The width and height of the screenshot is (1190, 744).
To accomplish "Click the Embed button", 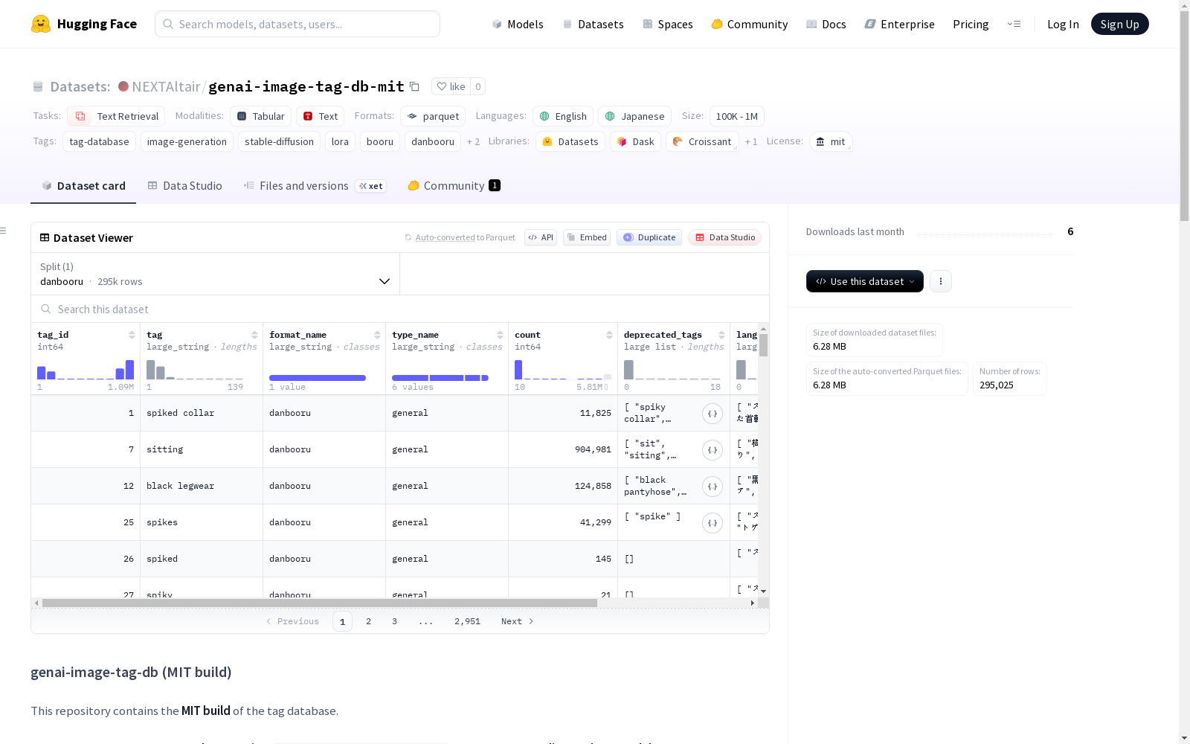I will 587,237.
